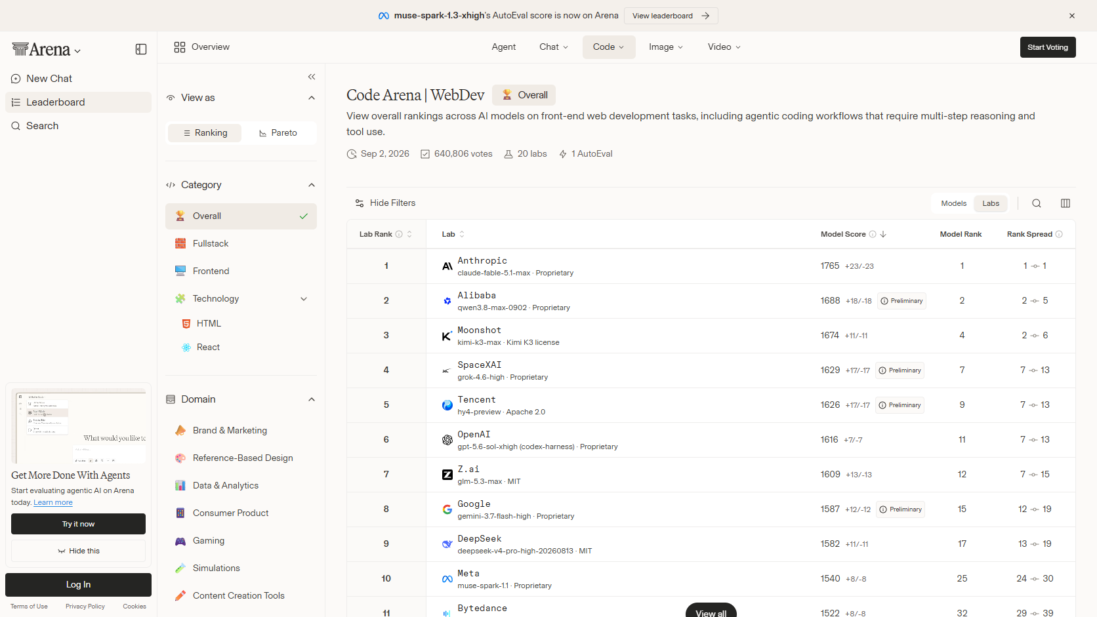
Task: Click View leaderboard in banner
Action: pos(671,16)
